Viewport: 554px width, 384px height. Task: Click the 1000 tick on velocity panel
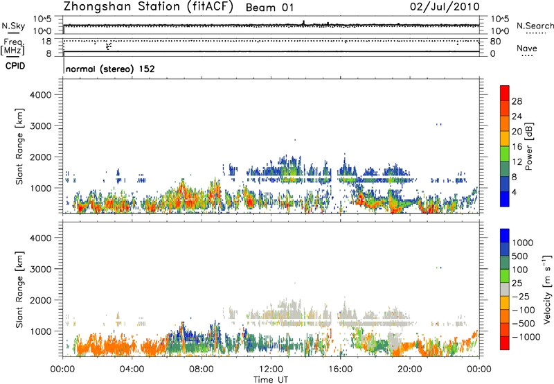pos(40,331)
